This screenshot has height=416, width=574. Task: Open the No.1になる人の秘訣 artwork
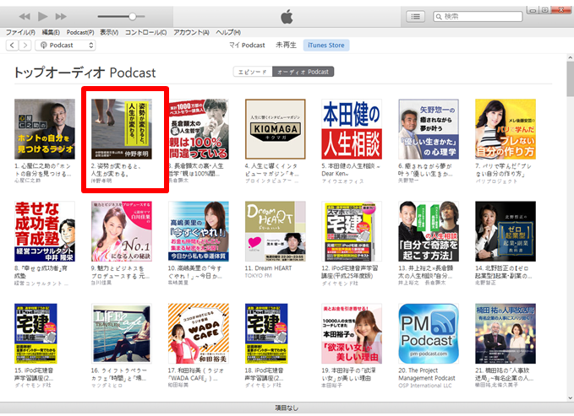pyautogui.click(x=122, y=231)
